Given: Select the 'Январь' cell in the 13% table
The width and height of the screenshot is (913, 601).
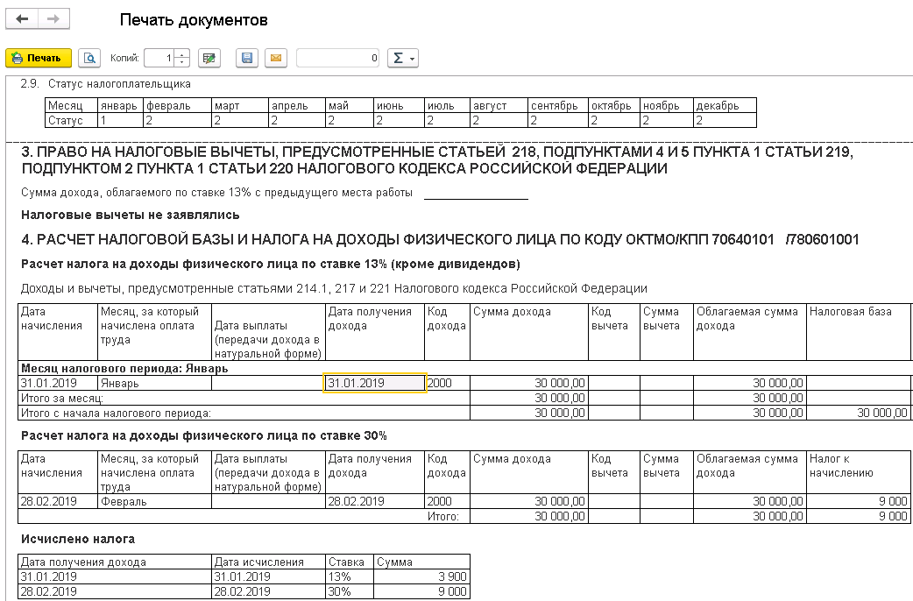Looking at the screenshot, I should pyautogui.click(x=154, y=383).
